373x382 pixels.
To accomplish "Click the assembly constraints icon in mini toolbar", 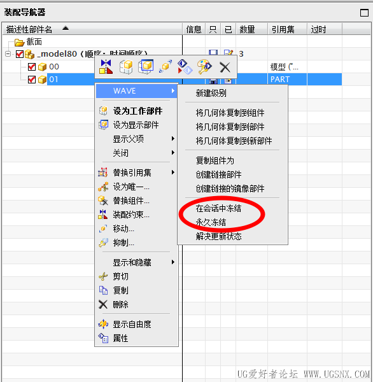I will tap(106, 66).
